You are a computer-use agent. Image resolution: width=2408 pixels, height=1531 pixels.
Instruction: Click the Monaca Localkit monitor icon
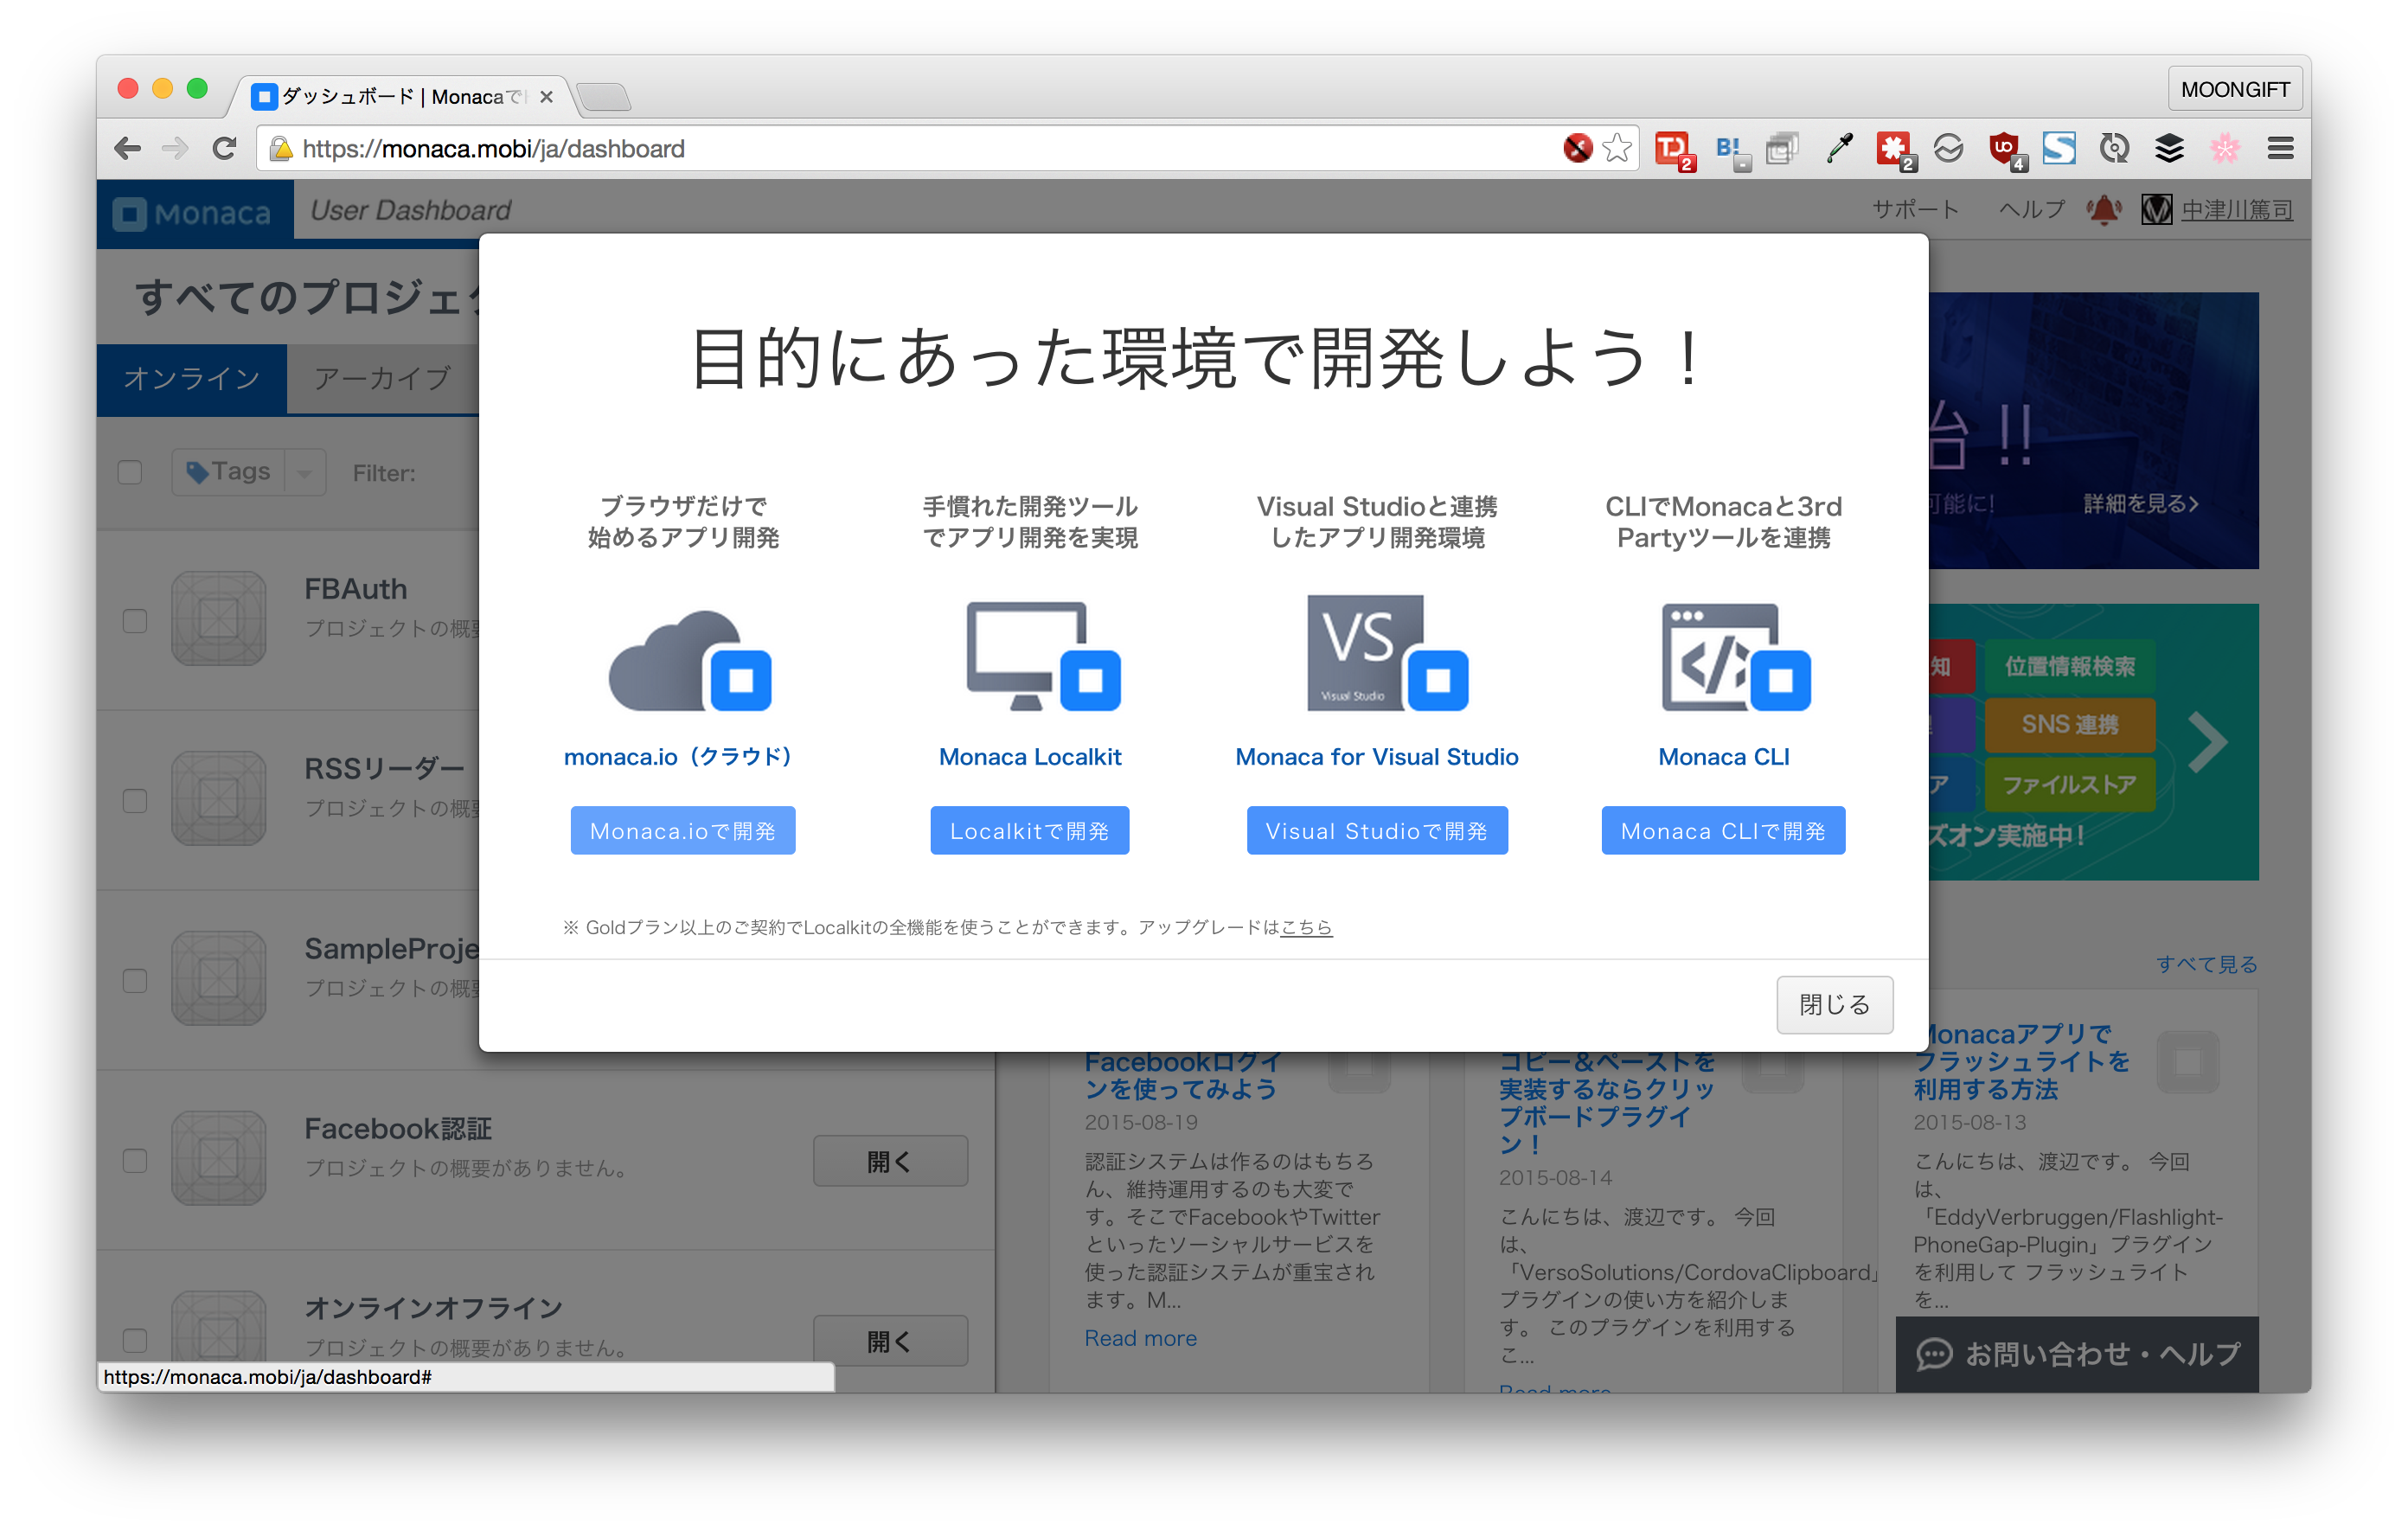pyautogui.click(x=1040, y=656)
